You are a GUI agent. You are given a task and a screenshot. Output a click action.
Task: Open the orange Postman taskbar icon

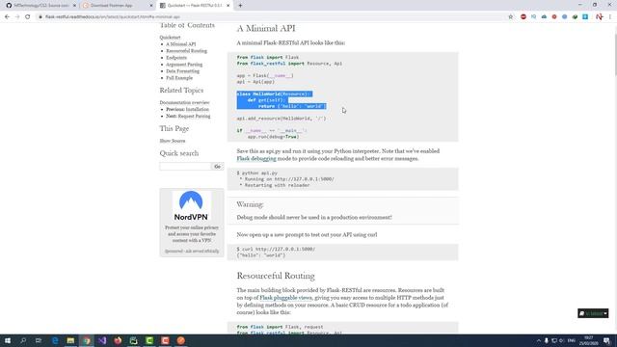(181, 340)
